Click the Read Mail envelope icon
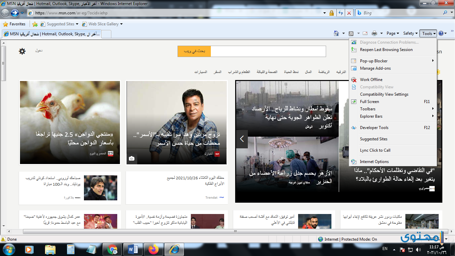Image resolution: width=455 pixels, height=256 pixels. click(365, 33)
